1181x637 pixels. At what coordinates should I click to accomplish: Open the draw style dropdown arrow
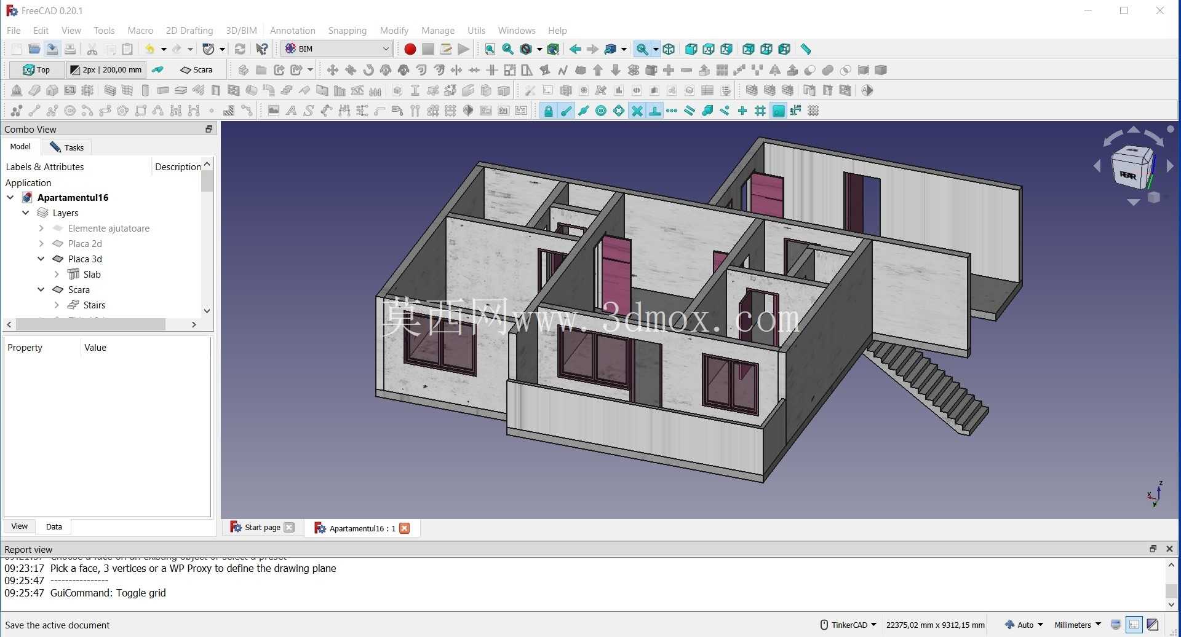tap(539, 49)
